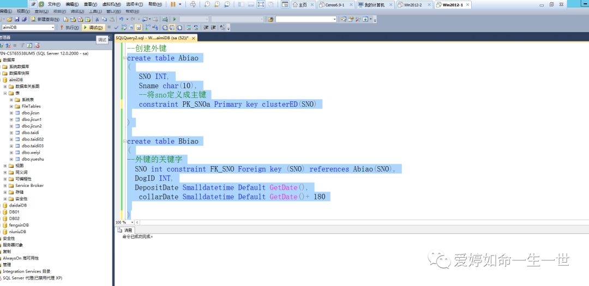Select the dbo.weiyi table
The width and height of the screenshot is (589, 286).
click(31, 153)
